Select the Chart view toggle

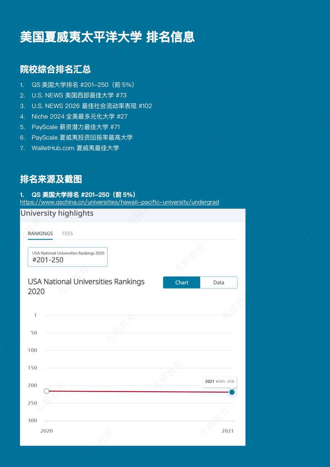pyautogui.click(x=181, y=283)
